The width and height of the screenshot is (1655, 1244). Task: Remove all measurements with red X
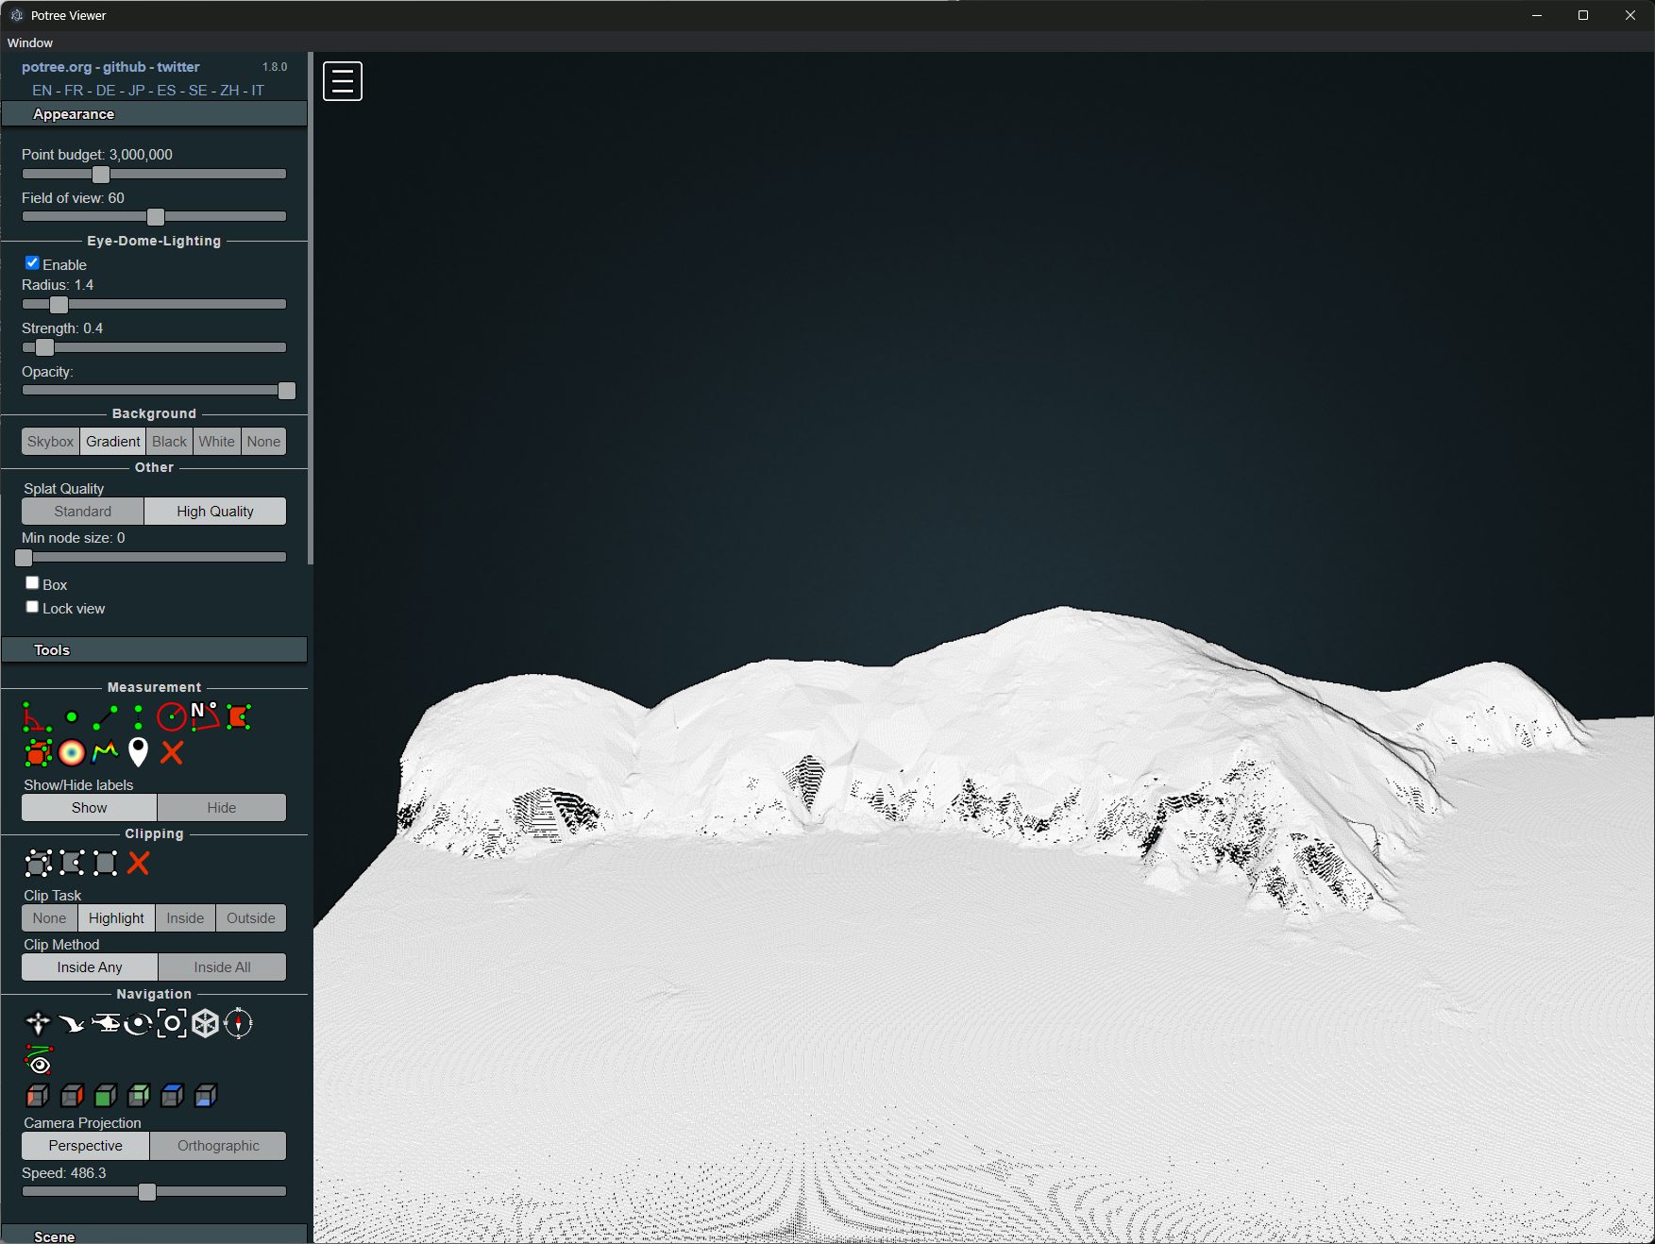[172, 752]
